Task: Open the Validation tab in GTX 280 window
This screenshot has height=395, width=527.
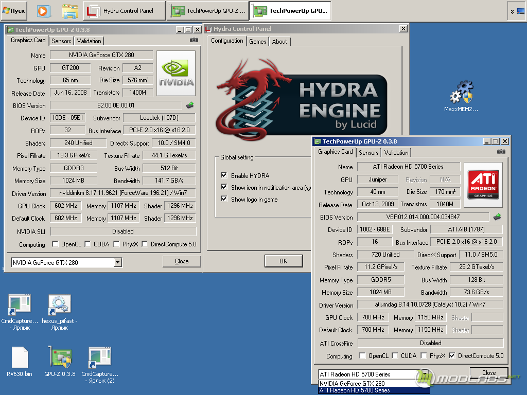Action: click(89, 41)
